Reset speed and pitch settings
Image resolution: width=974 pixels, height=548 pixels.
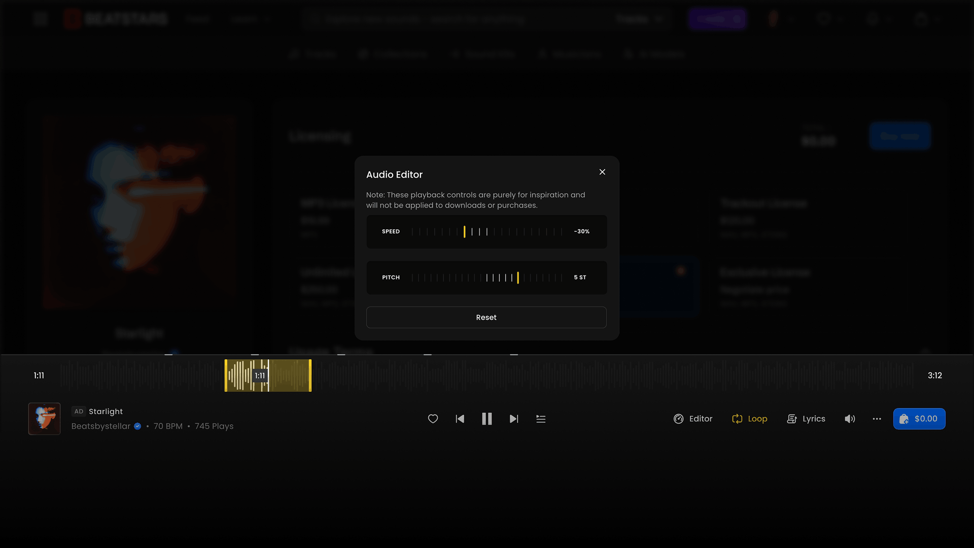pyautogui.click(x=486, y=317)
